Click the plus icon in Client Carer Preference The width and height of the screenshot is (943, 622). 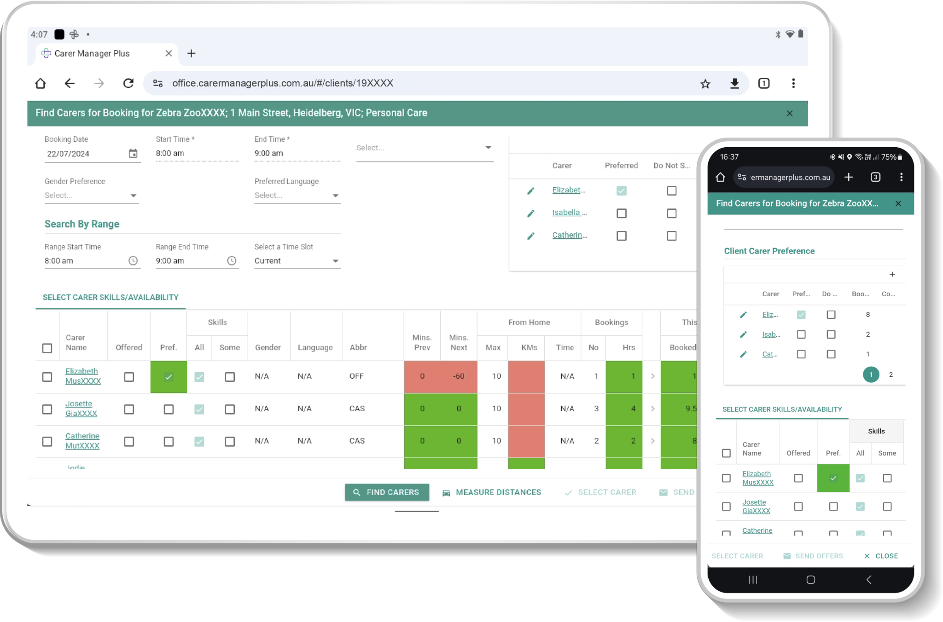(x=892, y=274)
